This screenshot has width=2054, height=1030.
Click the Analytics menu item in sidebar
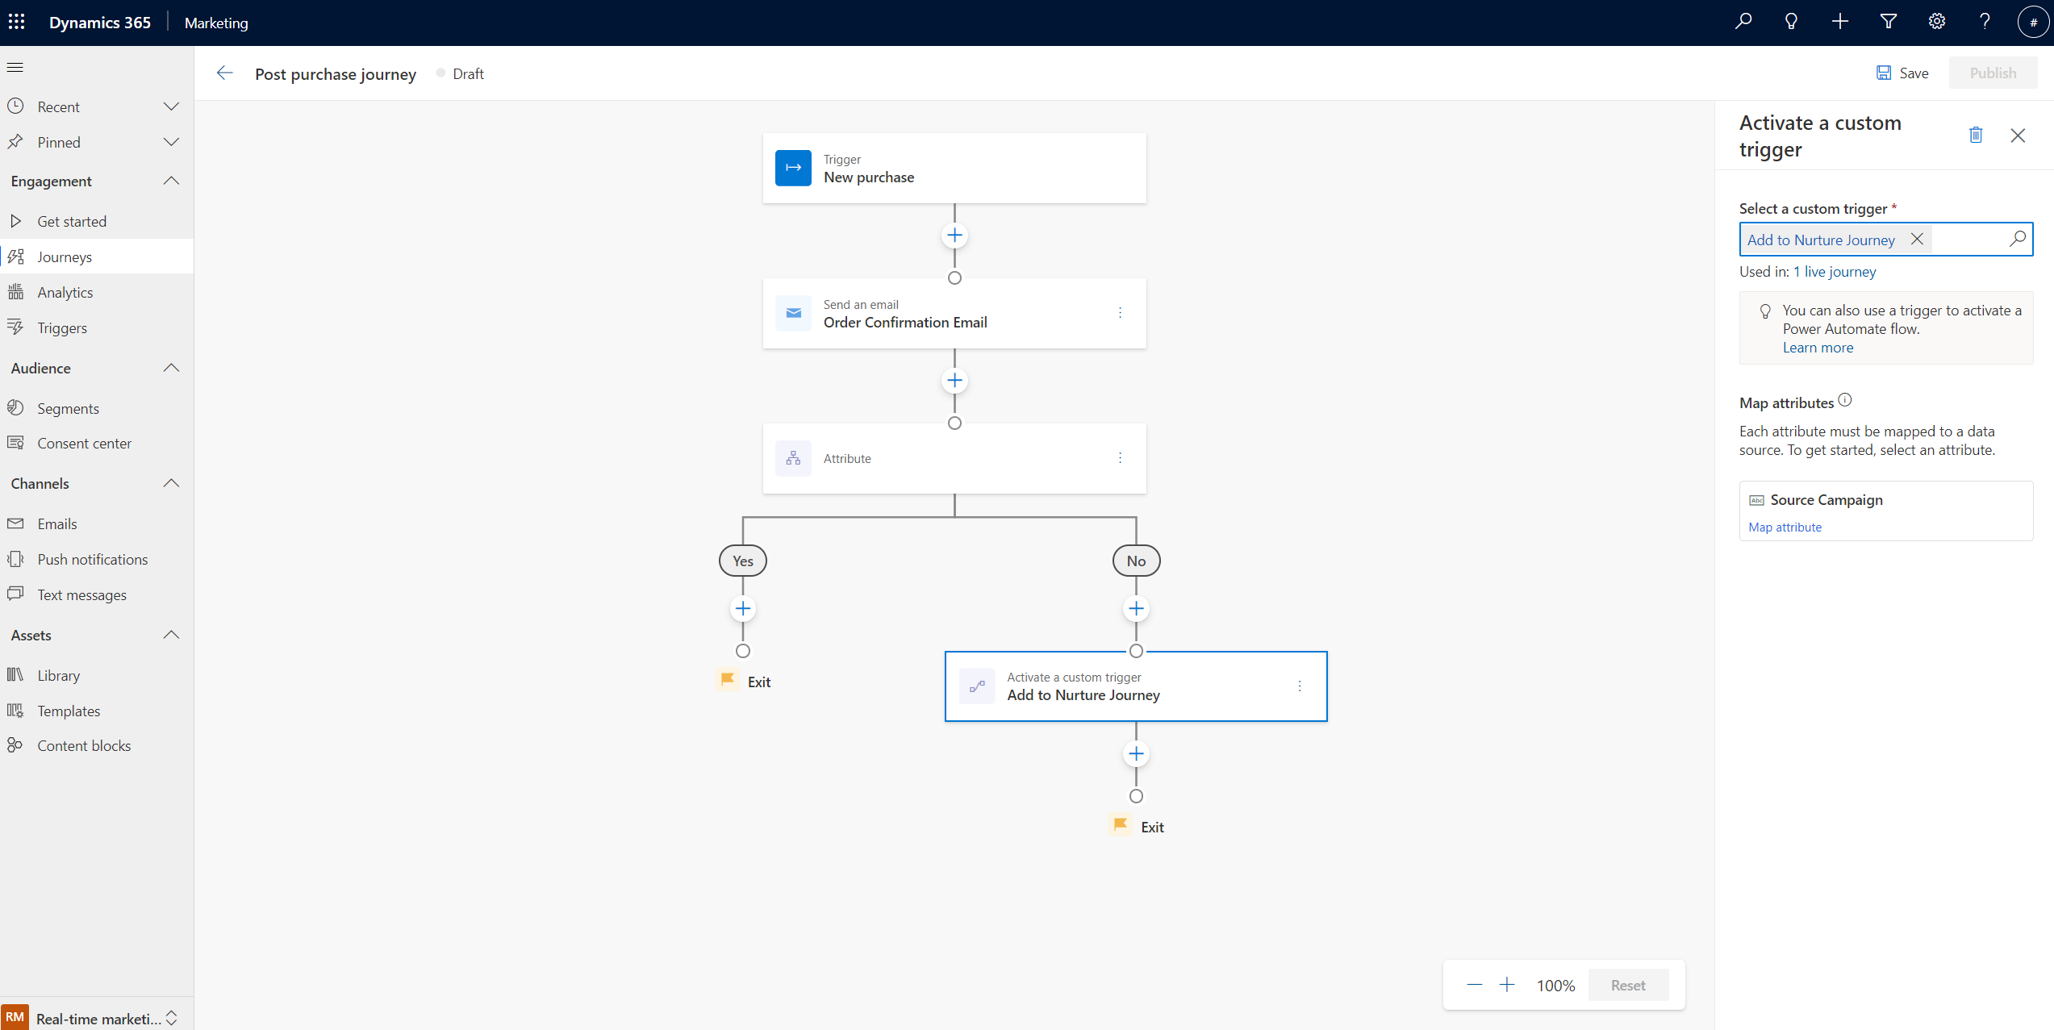pos(65,292)
